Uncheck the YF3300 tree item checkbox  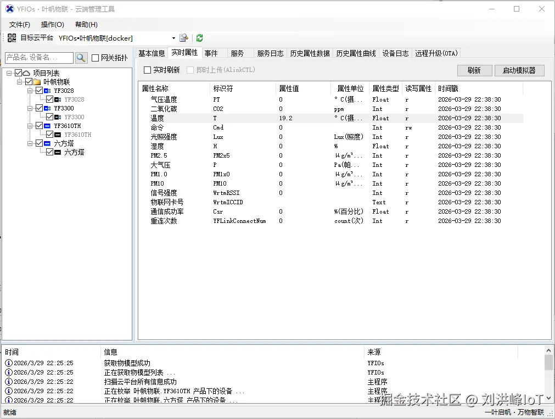click(40, 108)
